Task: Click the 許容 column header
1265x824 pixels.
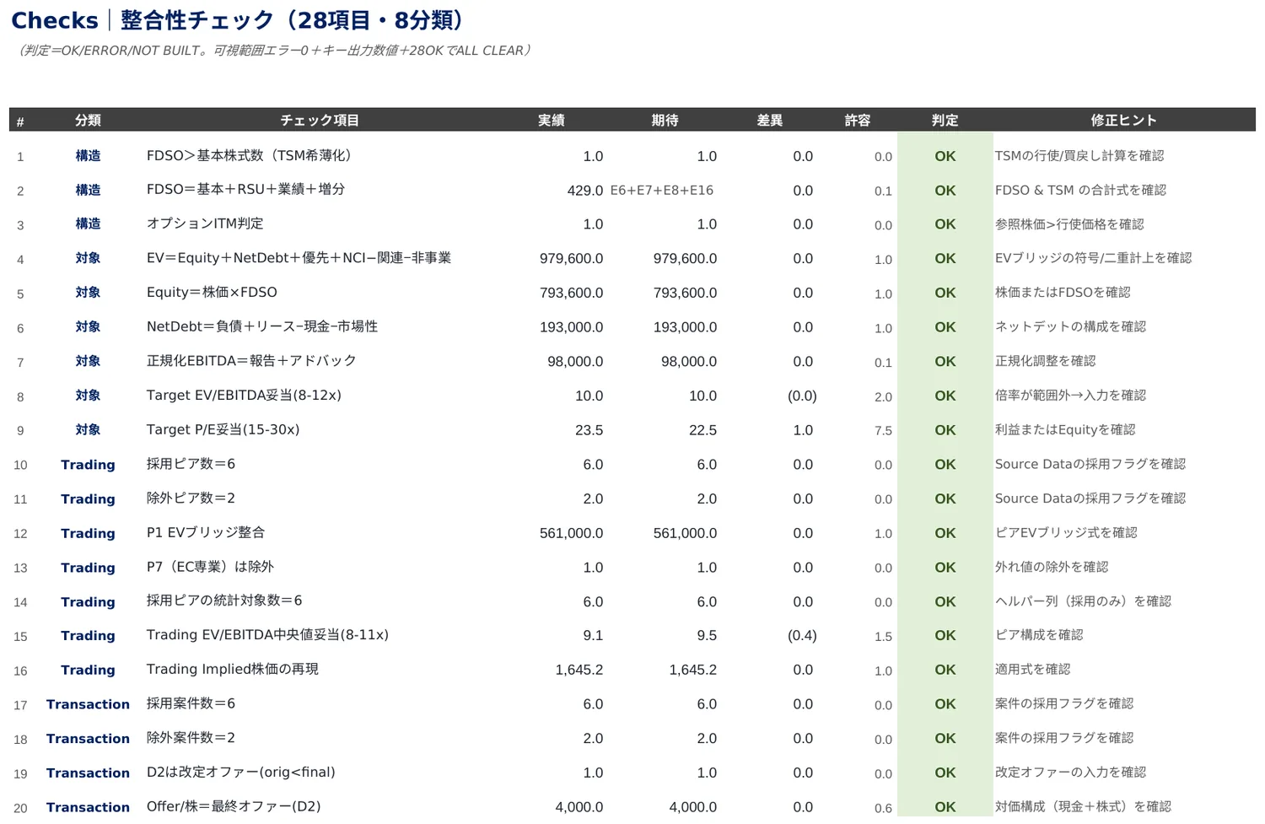Action: point(858,121)
